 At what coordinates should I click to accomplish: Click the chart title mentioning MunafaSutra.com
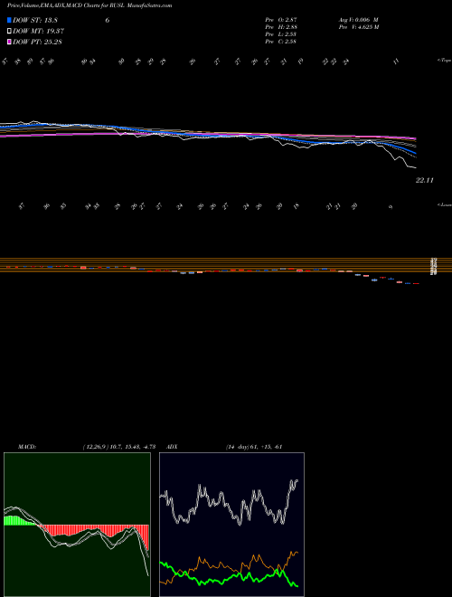coord(89,5)
